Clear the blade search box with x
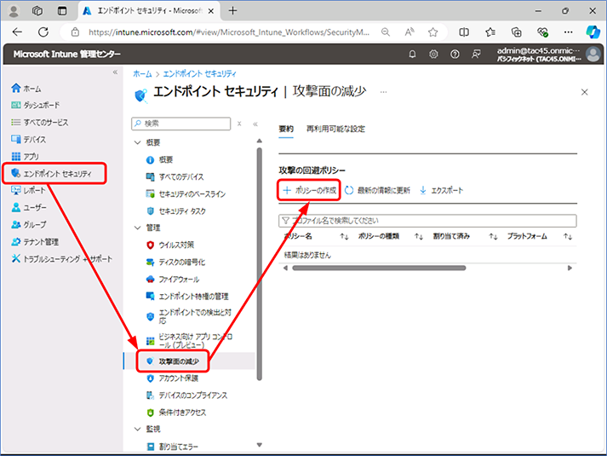The width and height of the screenshot is (607, 456). pyautogui.click(x=239, y=124)
